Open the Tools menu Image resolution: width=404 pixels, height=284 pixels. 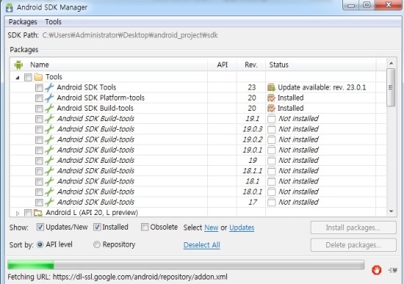pos(54,22)
